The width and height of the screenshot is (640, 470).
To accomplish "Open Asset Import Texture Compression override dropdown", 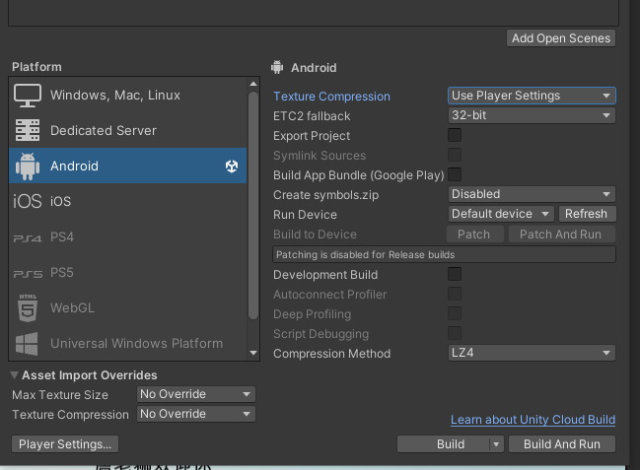I will coord(196,414).
